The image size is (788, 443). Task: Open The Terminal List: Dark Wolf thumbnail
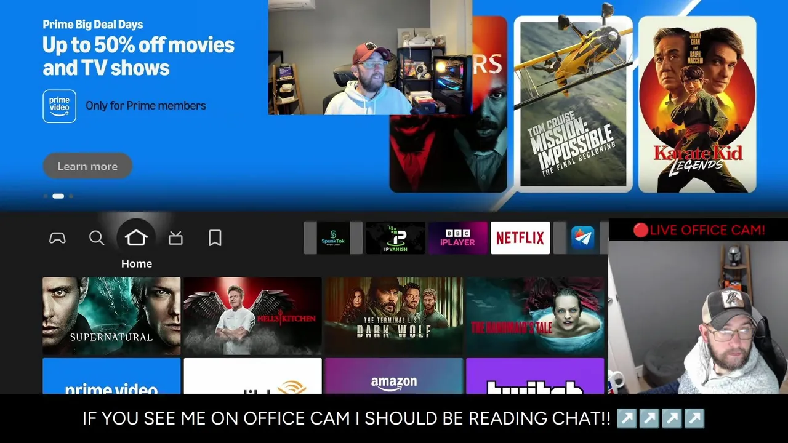point(394,316)
